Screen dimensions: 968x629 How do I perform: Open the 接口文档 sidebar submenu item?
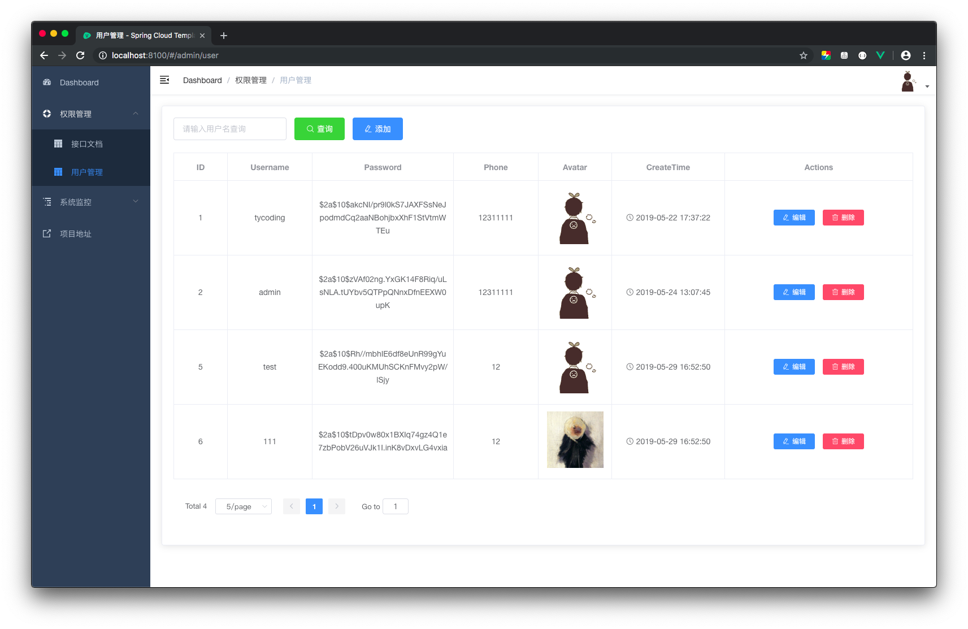[x=91, y=144]
